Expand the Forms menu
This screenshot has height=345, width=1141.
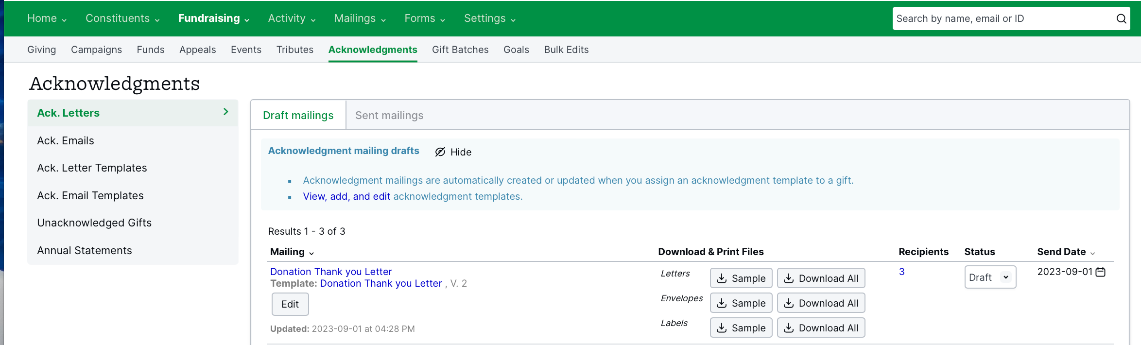425,18
